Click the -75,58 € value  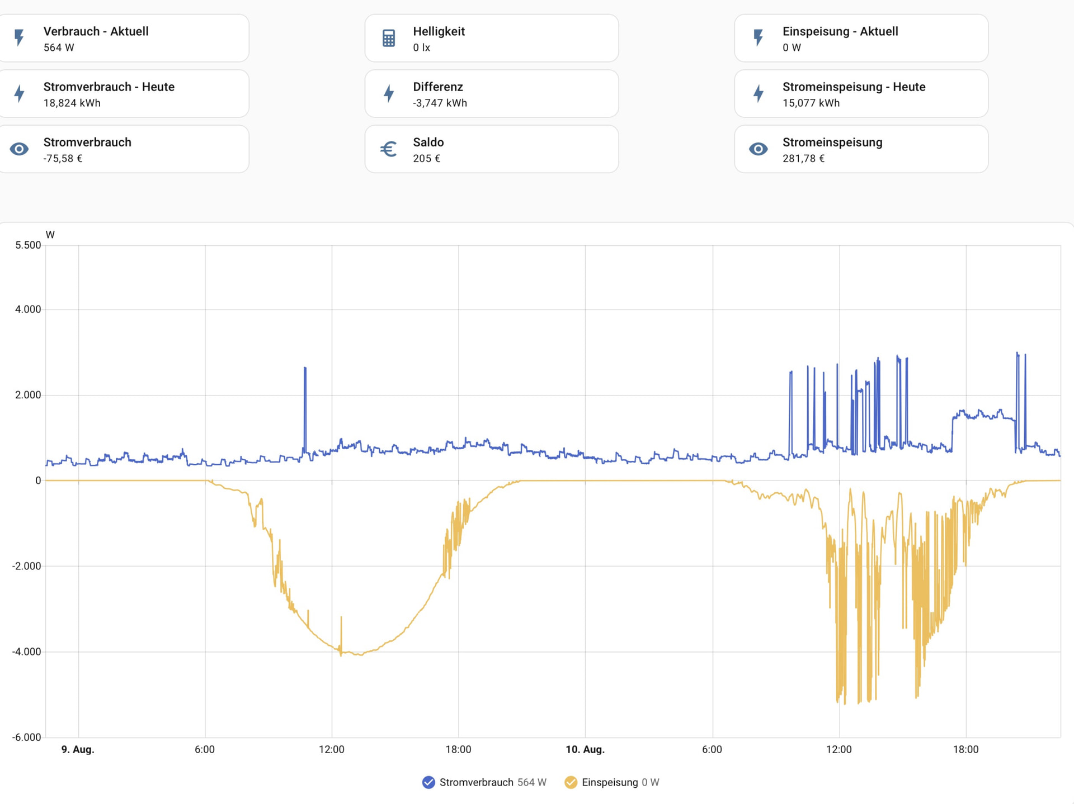(x=63, y=159)
